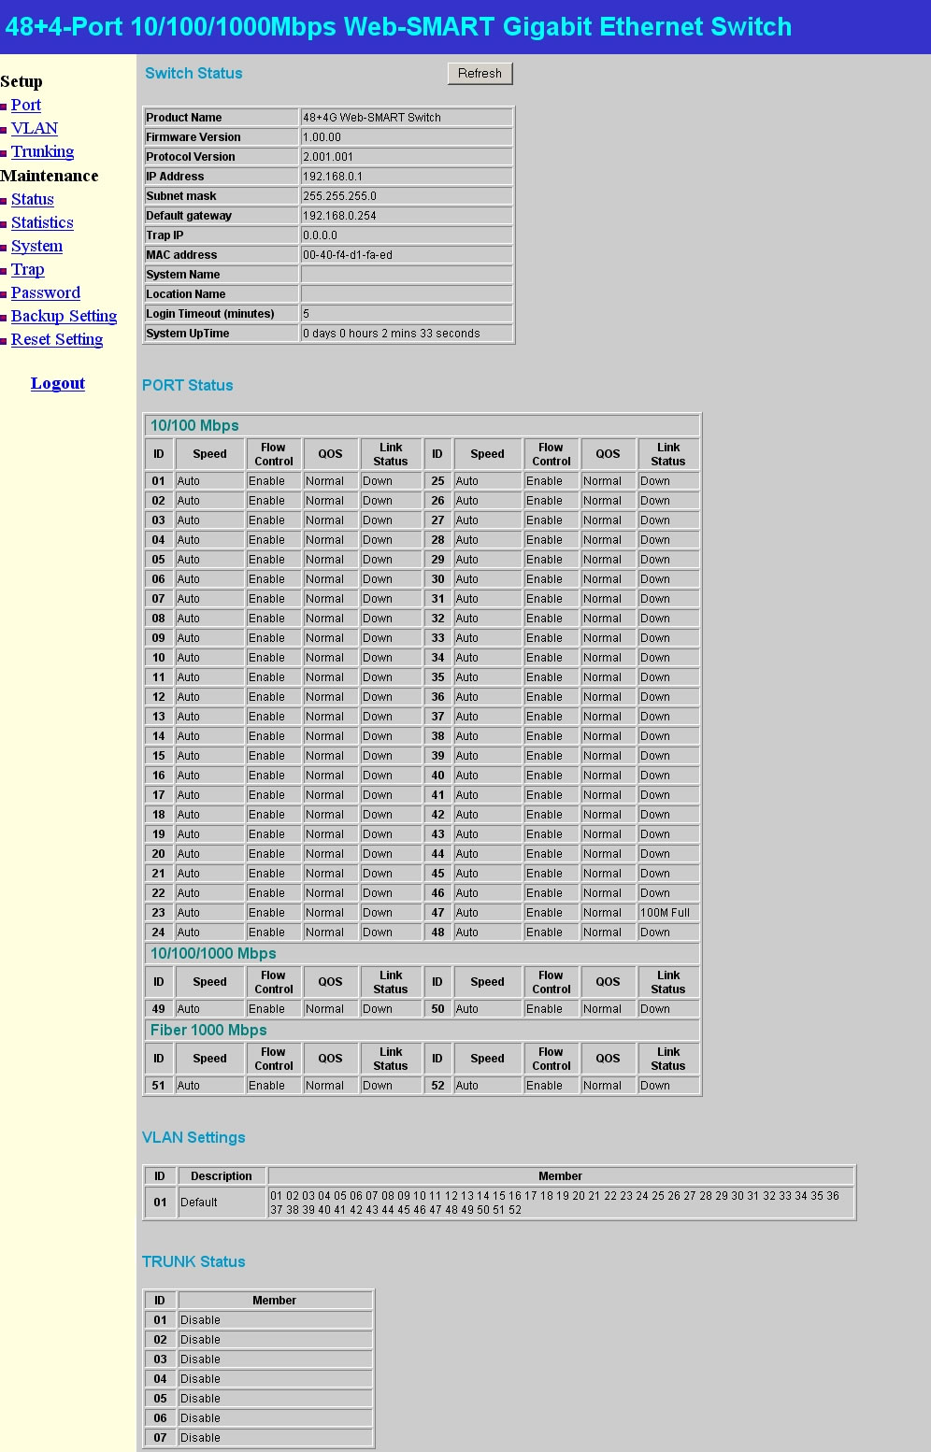Open the Reset Setting link
This screenshot has width=931, height=1452.
pos(57,339)
